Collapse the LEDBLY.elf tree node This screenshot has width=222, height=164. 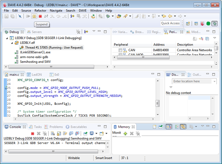11,43
